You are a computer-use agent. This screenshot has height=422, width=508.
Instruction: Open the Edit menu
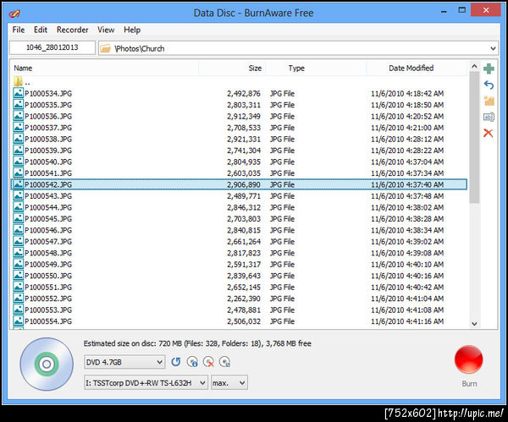coord(41,30)
